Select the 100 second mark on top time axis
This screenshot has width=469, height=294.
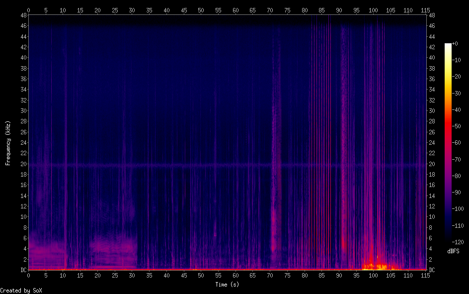point(373,10)
